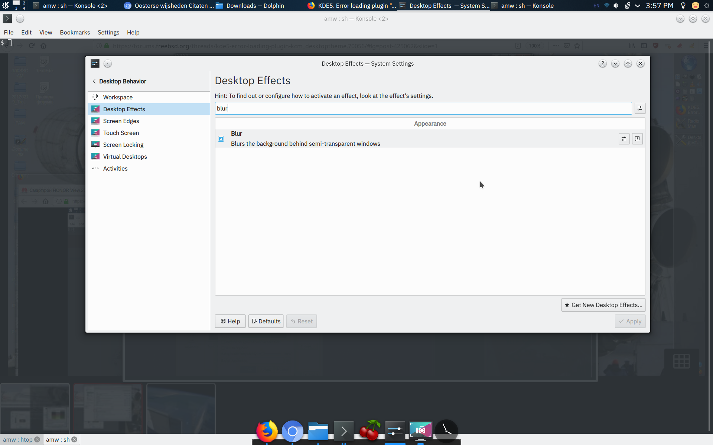Open the effects filter options button
713x445 pixels.
click(x=639, y=108)
